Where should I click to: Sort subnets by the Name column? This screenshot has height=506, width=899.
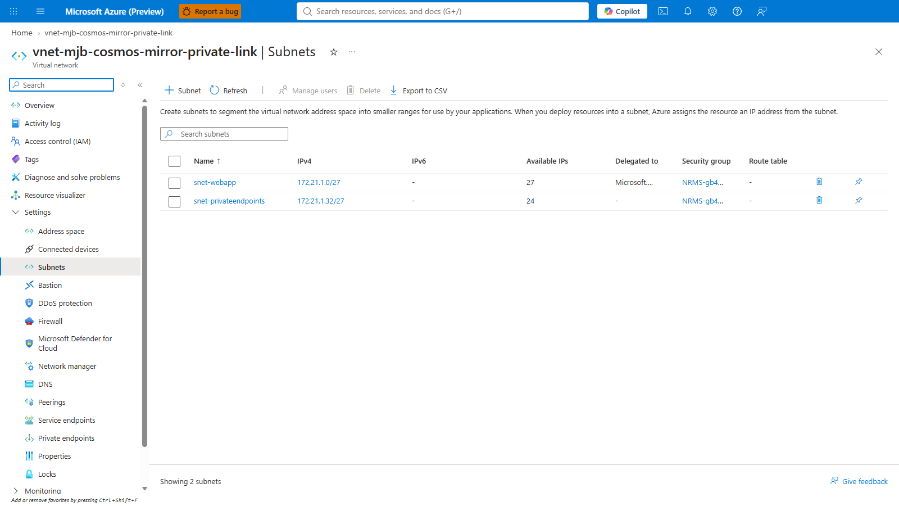[x=207, y=161]
